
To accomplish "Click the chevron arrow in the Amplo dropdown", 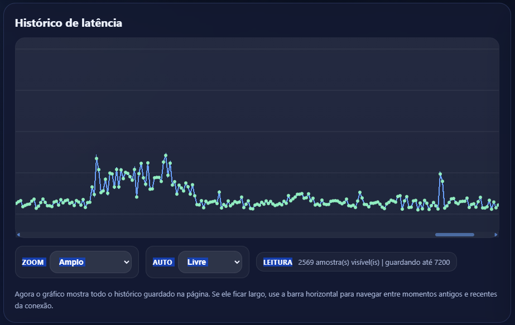I will 126,262.
